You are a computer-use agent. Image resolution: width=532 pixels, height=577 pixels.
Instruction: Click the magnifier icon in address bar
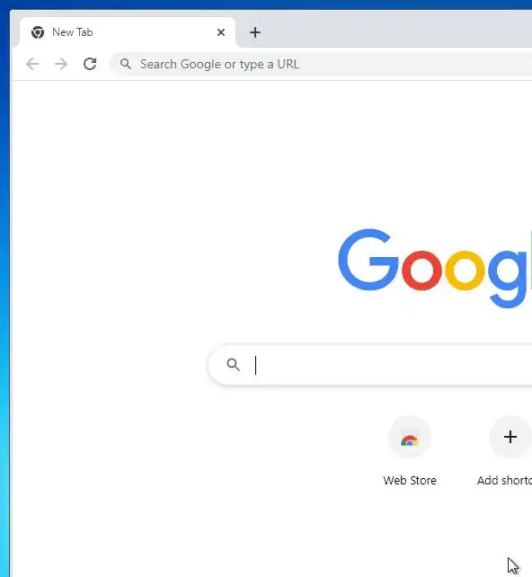tap(126, 64)
